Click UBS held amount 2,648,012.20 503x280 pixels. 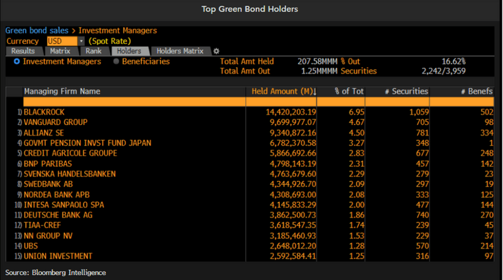click(293, 246)
